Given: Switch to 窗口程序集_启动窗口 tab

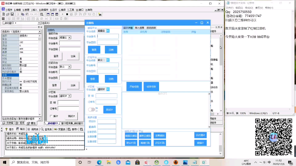Looking at the screenshot, I should click(x=72, y=123).
